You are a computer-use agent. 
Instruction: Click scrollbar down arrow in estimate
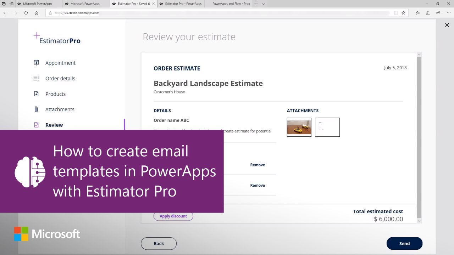click(x=419, y=221)
